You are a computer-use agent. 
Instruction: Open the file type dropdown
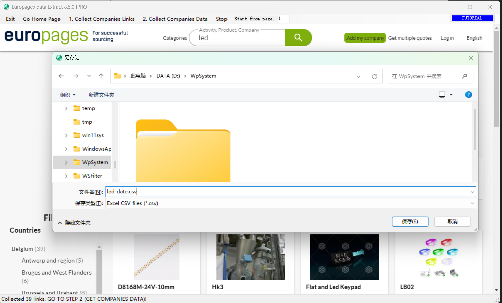click(472, 203)
